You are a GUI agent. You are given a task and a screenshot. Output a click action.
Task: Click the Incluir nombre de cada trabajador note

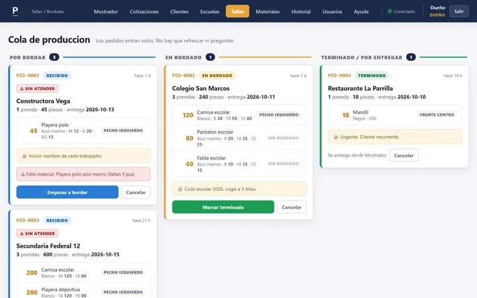(83, 156)
